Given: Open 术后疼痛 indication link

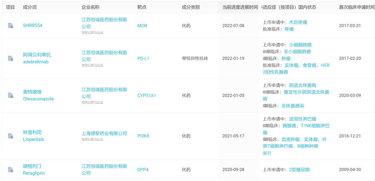Looking at the screenshot, I should click(298, 22).
